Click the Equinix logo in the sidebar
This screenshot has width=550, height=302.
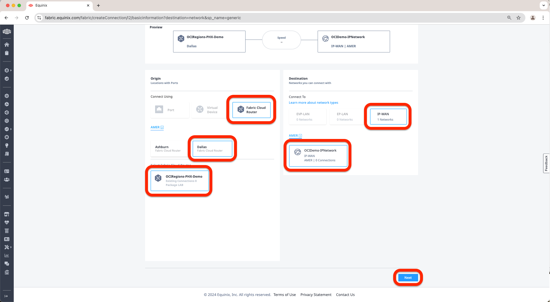(7, 32)
